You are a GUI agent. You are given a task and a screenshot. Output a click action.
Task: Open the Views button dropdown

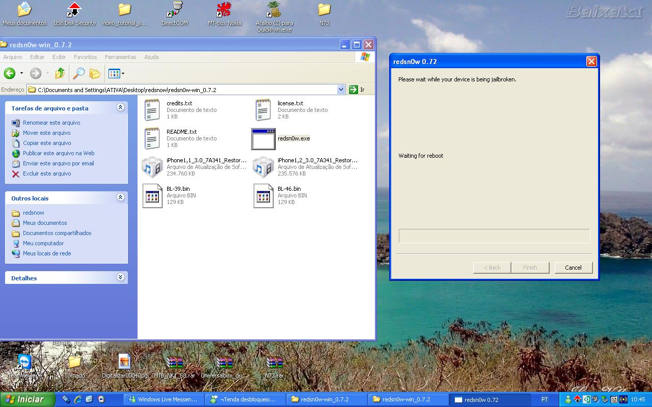[123, 74]
